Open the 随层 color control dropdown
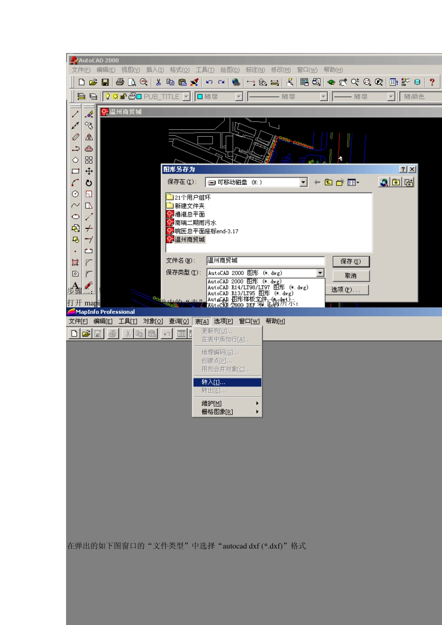The height and width of the screenshot is (625, 442). tap(239, 97)
